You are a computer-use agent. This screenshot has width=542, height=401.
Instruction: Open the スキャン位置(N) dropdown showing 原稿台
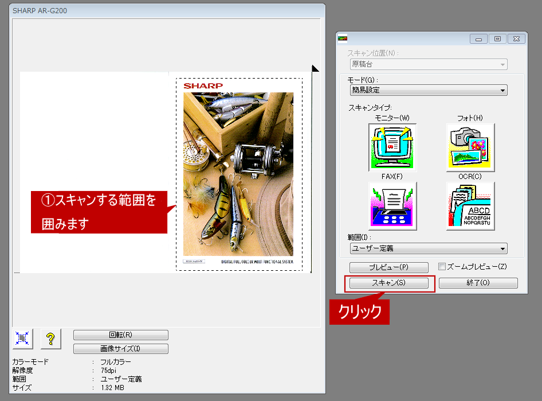pyautogui.click(x=429, y=64)
